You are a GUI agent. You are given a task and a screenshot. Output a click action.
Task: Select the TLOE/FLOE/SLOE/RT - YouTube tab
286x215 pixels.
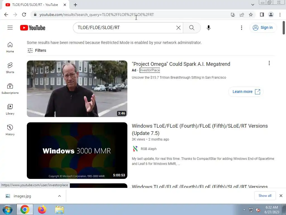[35, 5]
